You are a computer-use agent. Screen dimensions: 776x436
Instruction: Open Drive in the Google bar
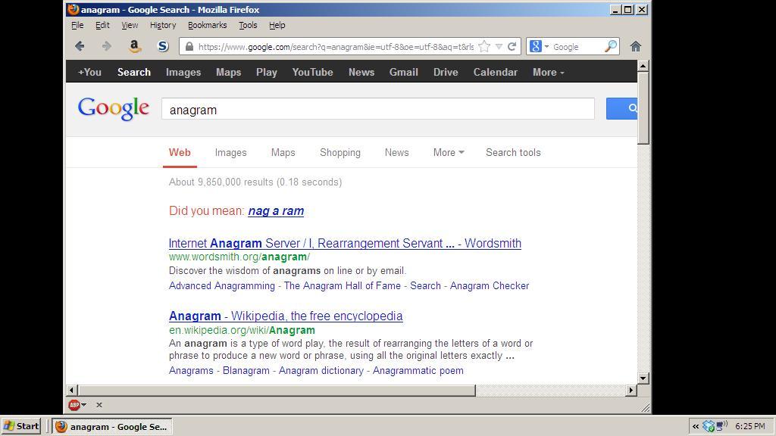[x=446, y=72]
